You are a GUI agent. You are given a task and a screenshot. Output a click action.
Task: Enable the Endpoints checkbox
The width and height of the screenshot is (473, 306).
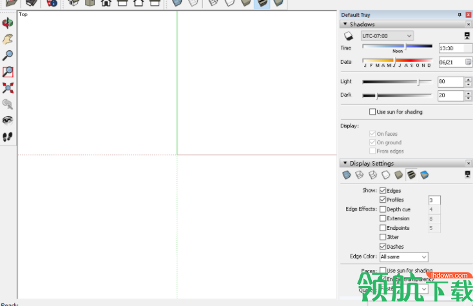[x=383, y=228]
